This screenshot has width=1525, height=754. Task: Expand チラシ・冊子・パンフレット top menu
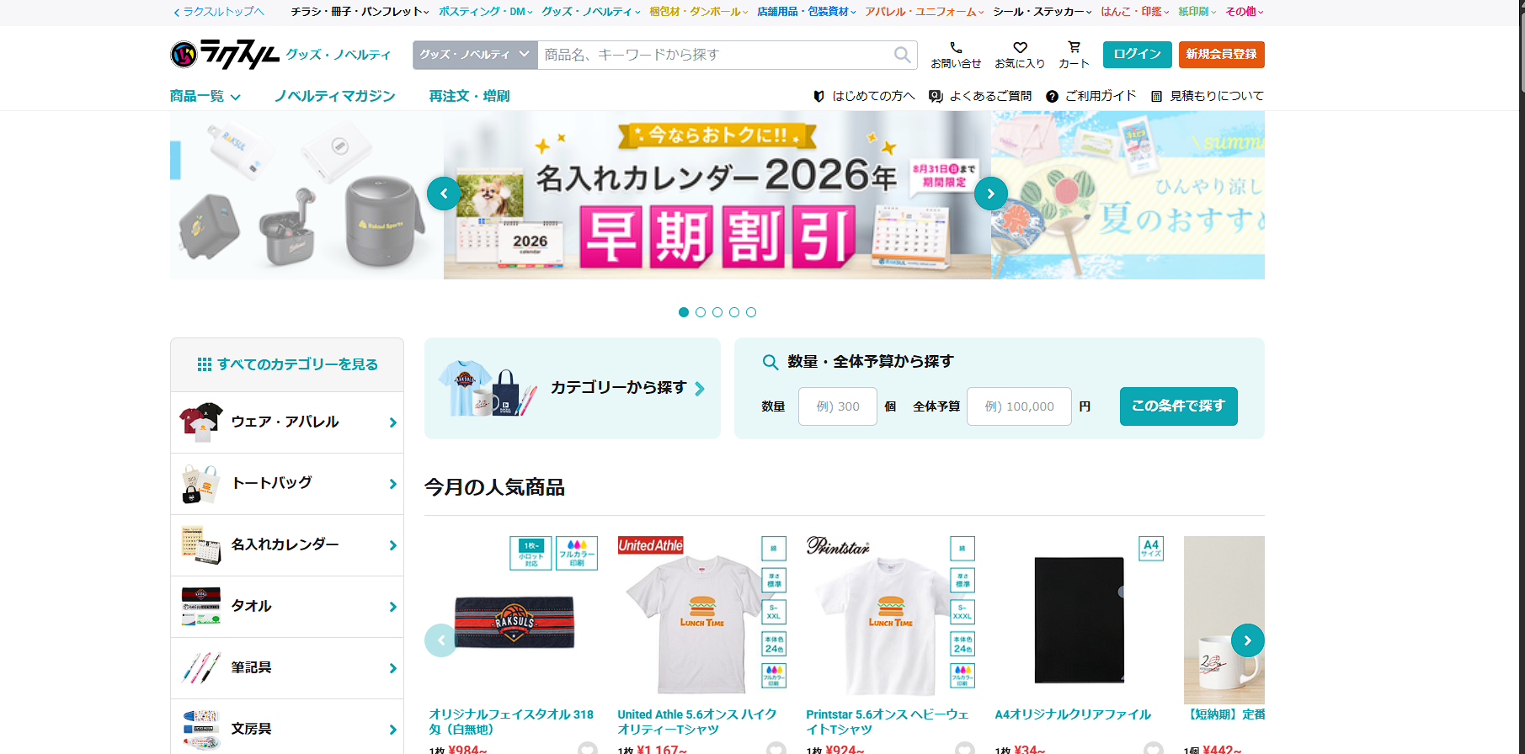click(x=360, y=12)
